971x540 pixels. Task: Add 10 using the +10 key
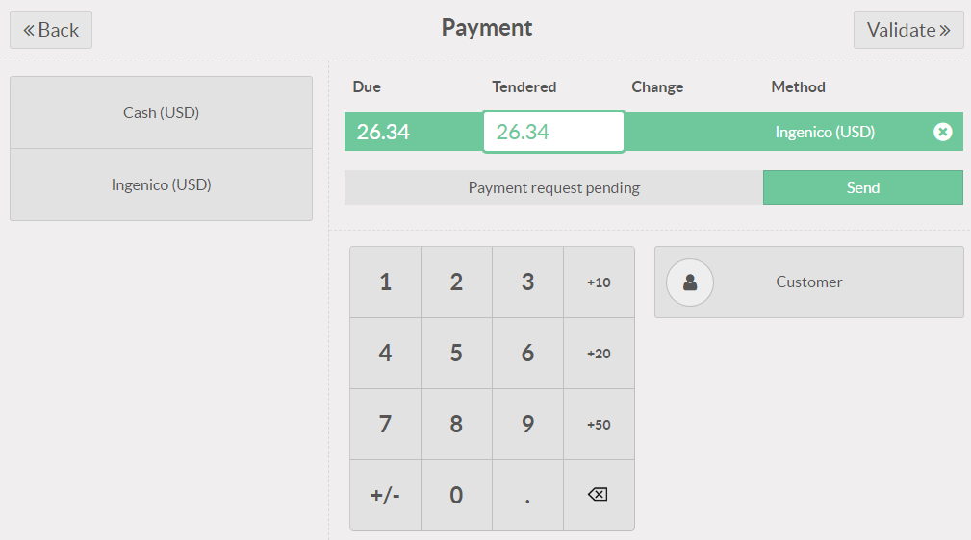pos(599,282)
